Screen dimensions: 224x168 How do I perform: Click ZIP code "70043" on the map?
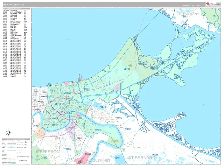(103, 107)
